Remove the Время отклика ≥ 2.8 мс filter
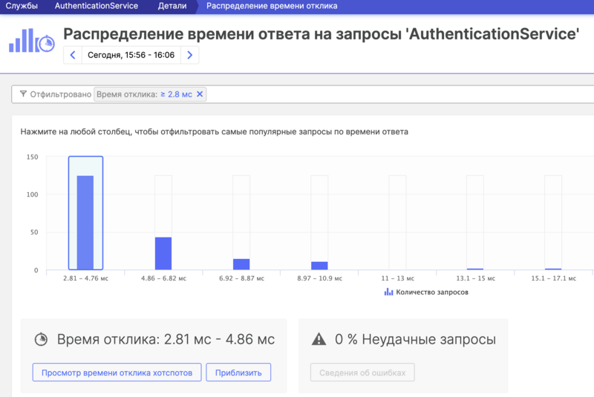594x397 pixels. click(200, 94)
